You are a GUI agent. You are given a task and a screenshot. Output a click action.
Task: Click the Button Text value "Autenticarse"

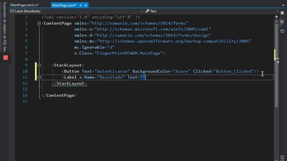[x=112, y=72]
